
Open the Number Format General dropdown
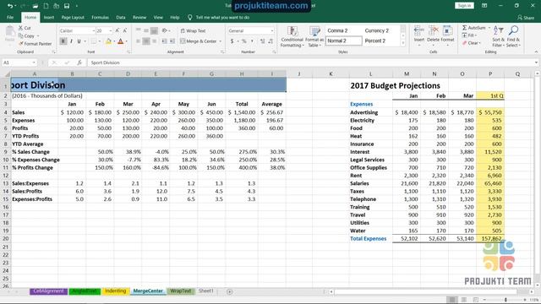(x=272, y=30)
